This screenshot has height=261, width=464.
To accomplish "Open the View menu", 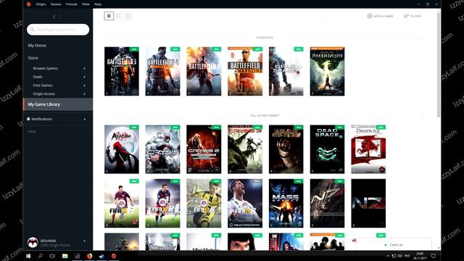I will pos(86,4).
